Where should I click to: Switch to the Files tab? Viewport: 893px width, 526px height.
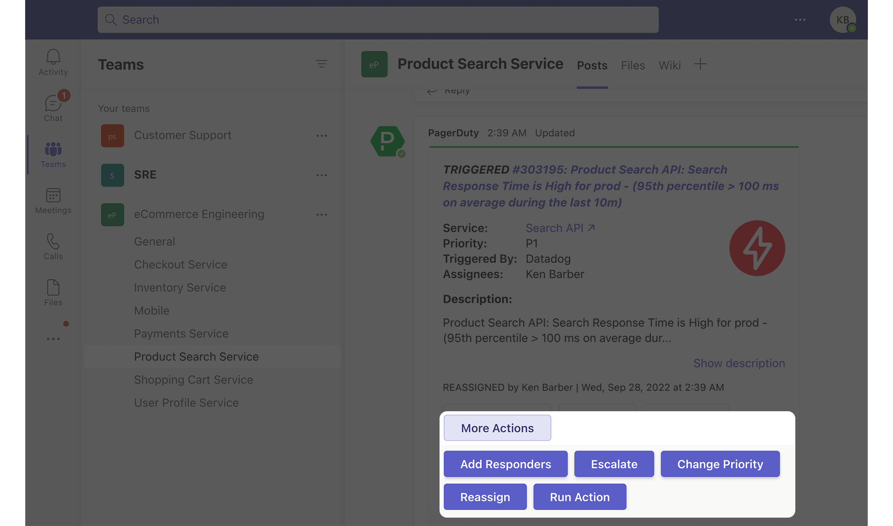tap(633, 66)
